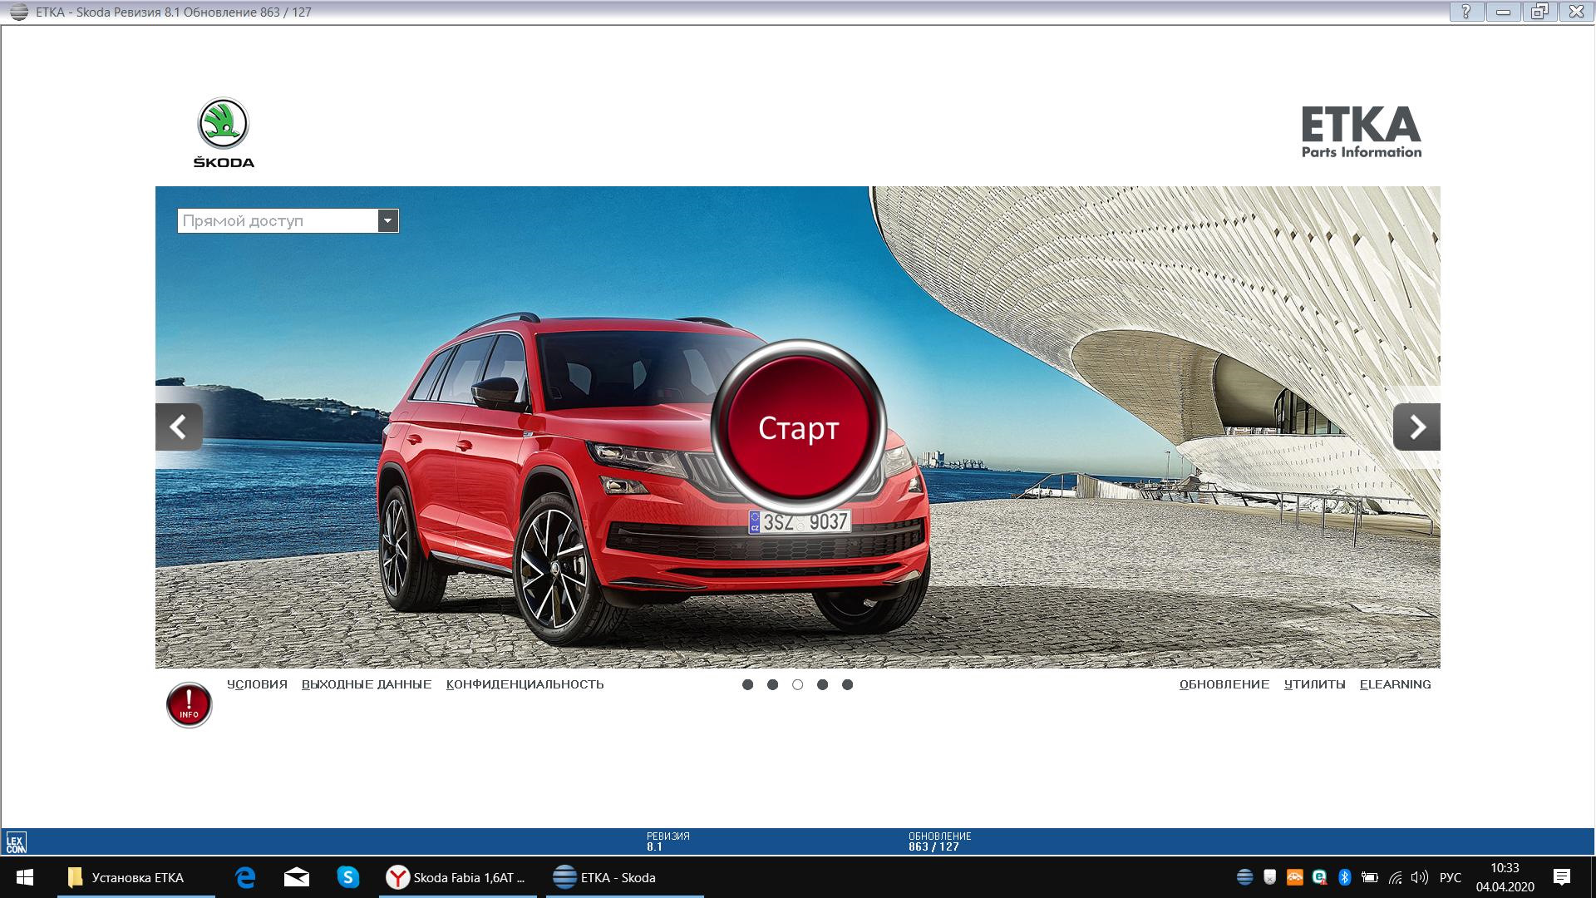Advance carousel with right arrow

(x=1416, y=427)
